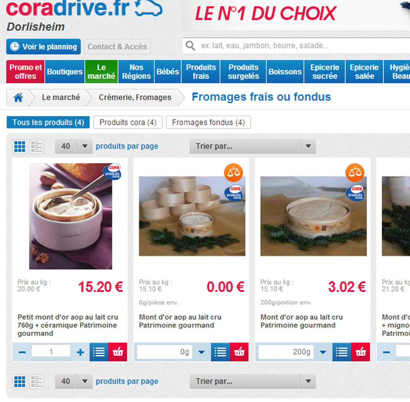The height and width of the screenshot is (402, 410).
Task: Open Contact & Accès link
Action: (117, 47)
